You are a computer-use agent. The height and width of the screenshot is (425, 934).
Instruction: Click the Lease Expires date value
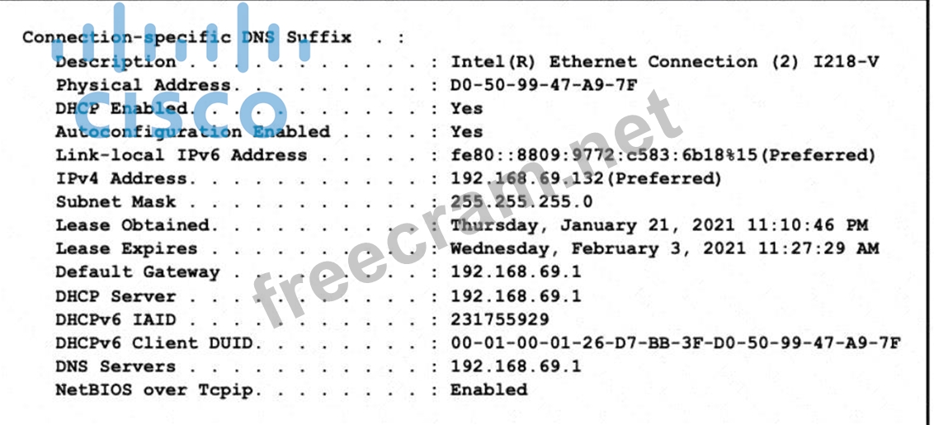point(664,248)
